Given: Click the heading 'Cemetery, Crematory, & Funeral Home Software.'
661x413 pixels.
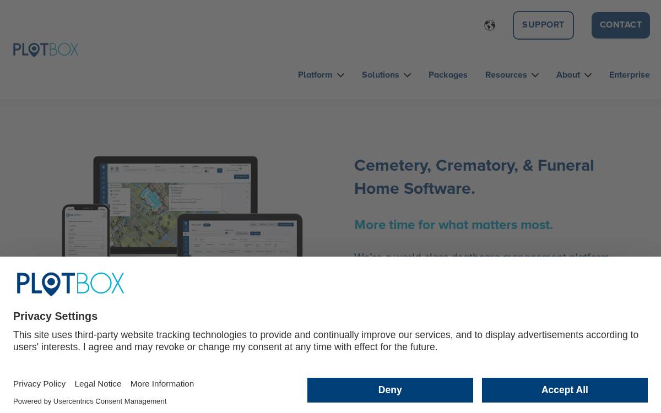Looking at the screenshot, I should coord(474,177).
